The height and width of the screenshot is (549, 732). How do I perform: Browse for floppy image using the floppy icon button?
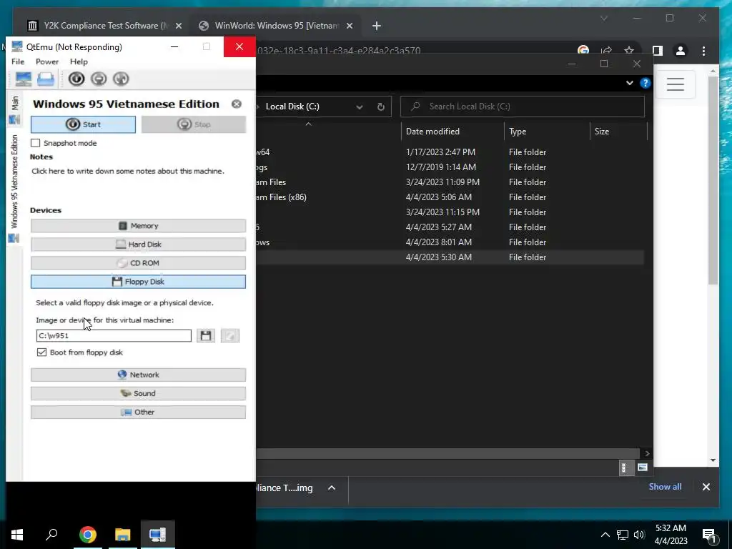point(206,336)
